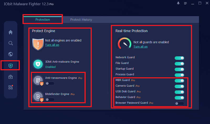This screenshot has width=210, height=124.
Task: Click the Anti-ransomware Engine label
Action: tap(61, 78)
